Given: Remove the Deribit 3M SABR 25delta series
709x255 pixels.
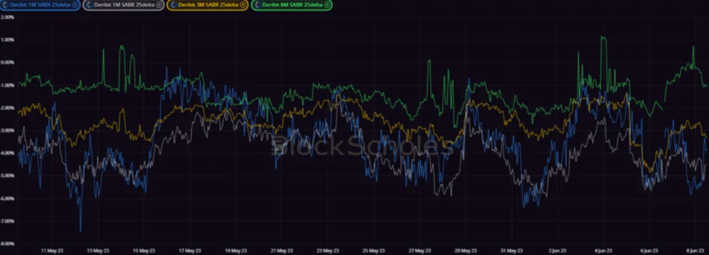Looking at the screenshot, I should 243,5.
